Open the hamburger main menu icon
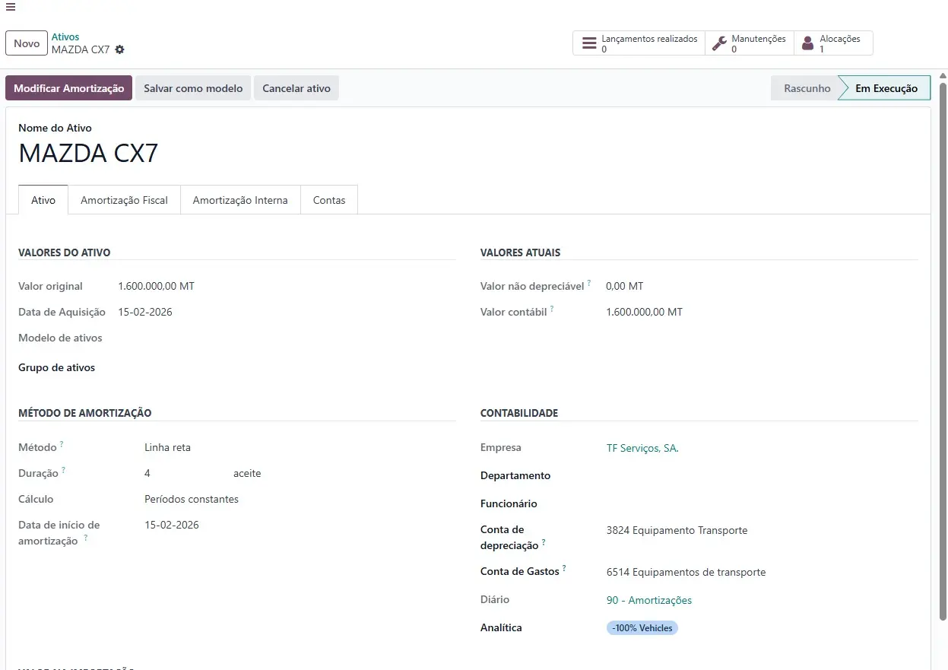This screenshot has height=670, width=948. (x=11, y=7)
